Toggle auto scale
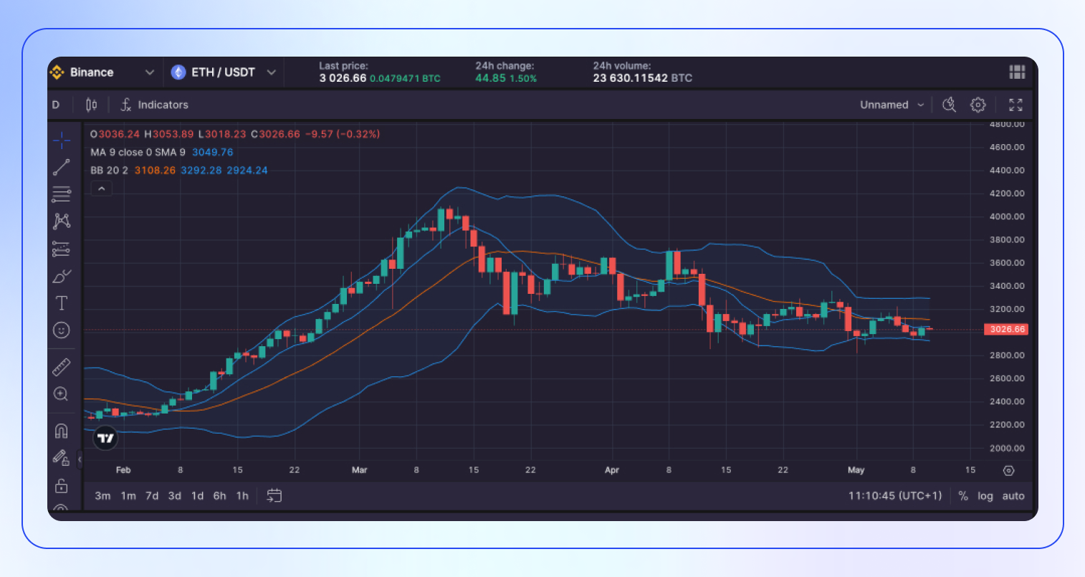 (x=1013, y=496)
